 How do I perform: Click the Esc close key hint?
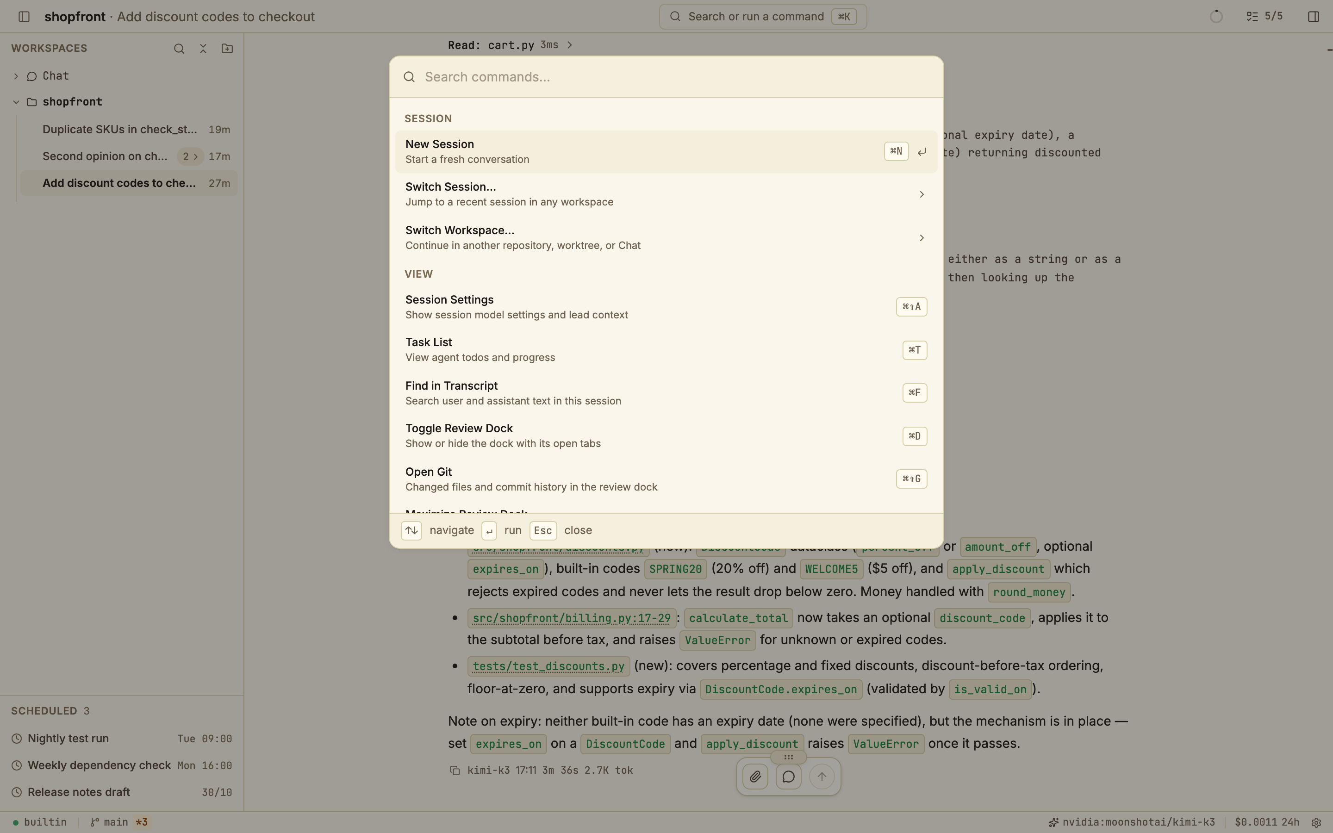[542, 530]
